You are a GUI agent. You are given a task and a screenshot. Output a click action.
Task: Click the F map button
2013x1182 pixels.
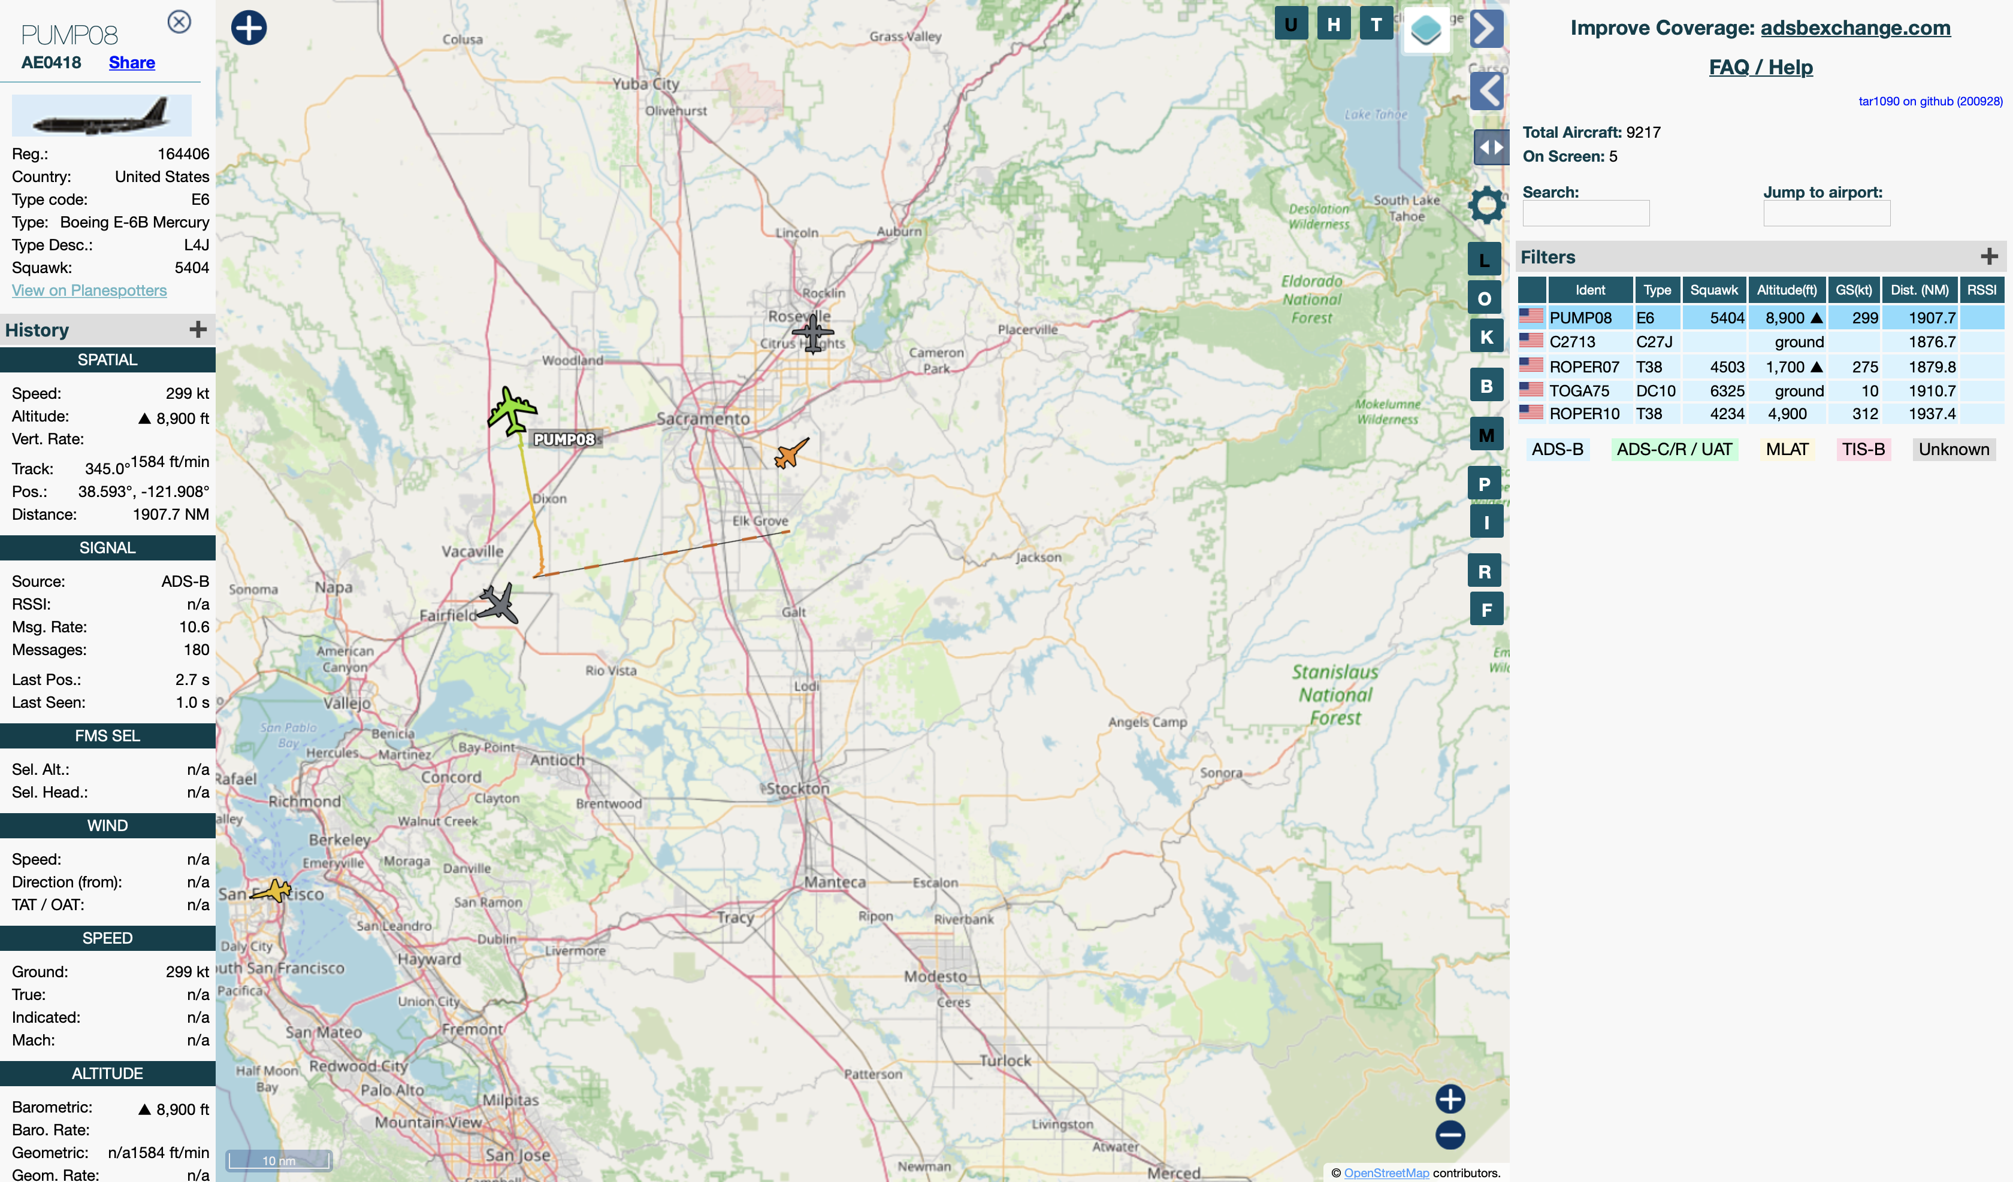(x=1486, y=610)
